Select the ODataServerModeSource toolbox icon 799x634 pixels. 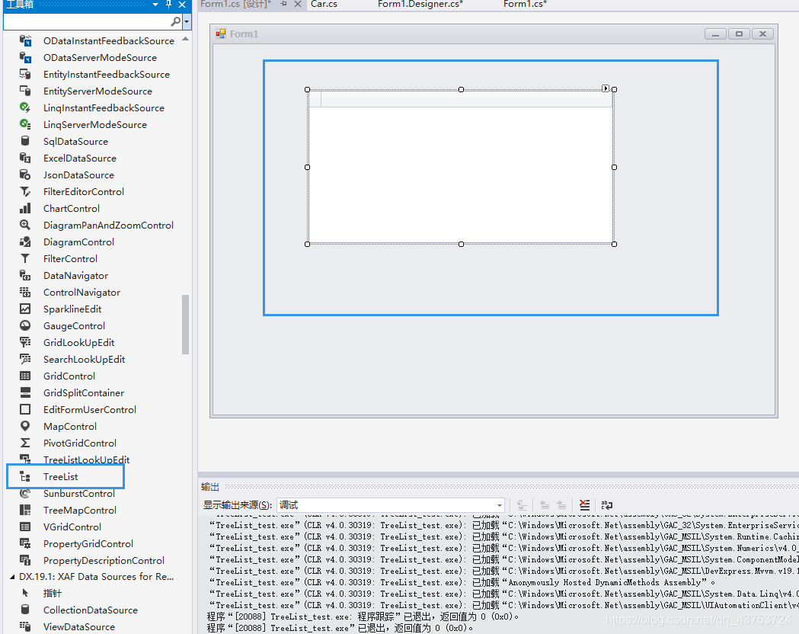pyautogui.click(x=25, y=57)
